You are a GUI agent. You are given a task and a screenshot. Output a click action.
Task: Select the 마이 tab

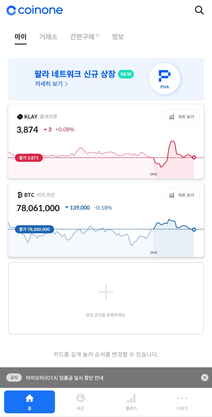[21, 37]
